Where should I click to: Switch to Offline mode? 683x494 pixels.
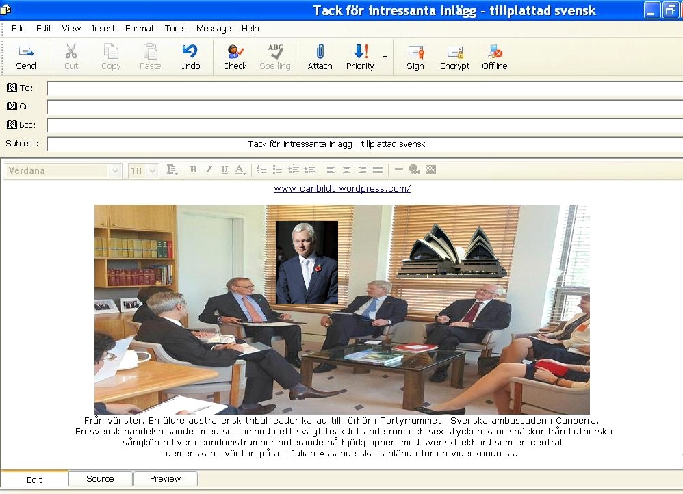494,57
